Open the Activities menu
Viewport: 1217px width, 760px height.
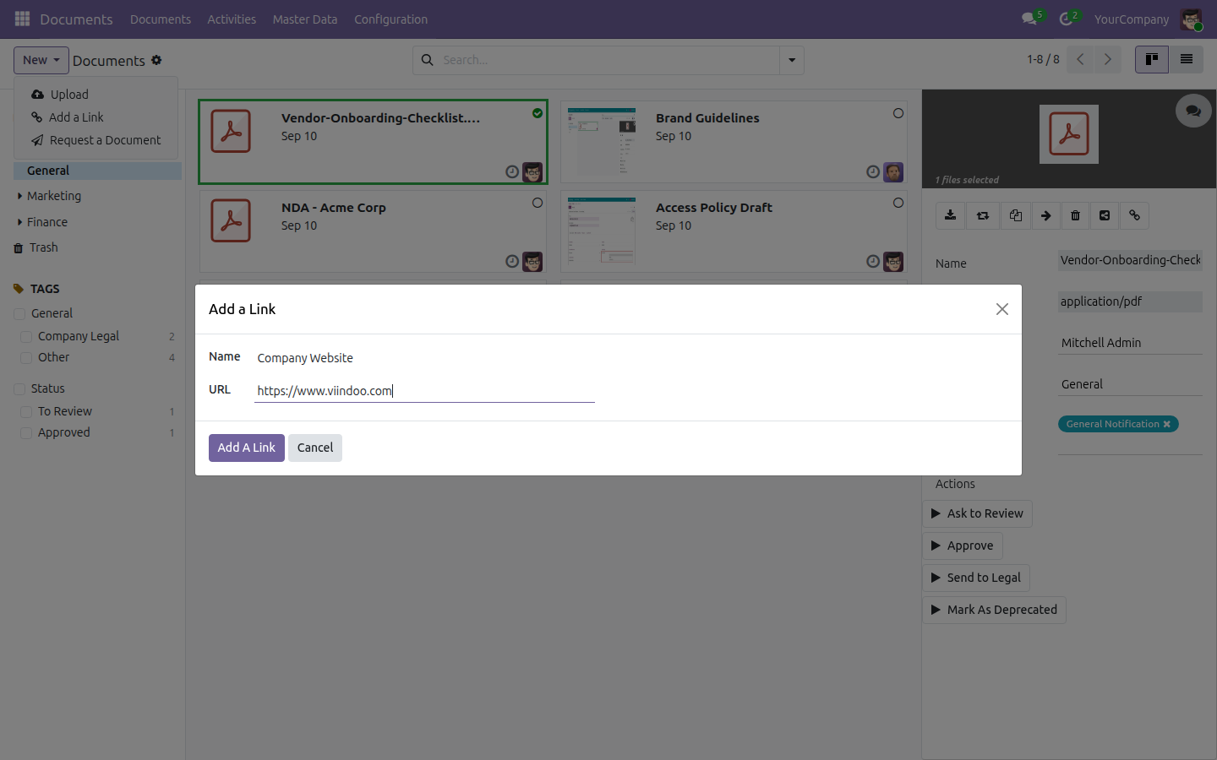232,19
